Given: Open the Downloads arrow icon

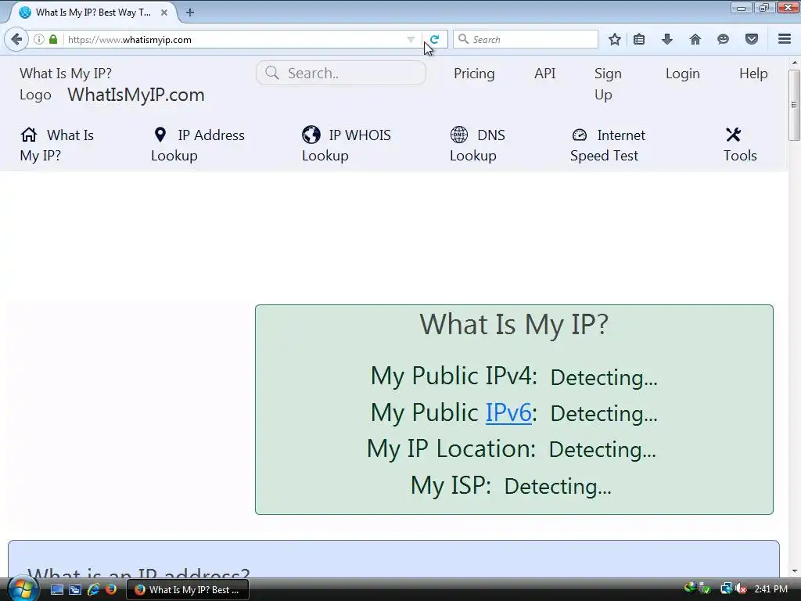Looking at the screenshot, I should point(666,39).
